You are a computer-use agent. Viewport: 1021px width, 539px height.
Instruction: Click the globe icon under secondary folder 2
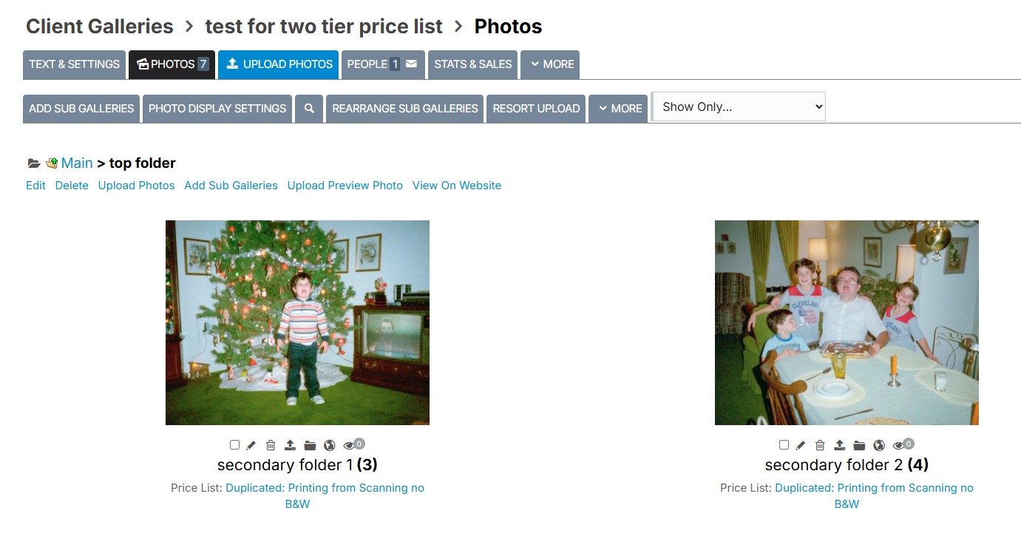click(x=879, y=445)
